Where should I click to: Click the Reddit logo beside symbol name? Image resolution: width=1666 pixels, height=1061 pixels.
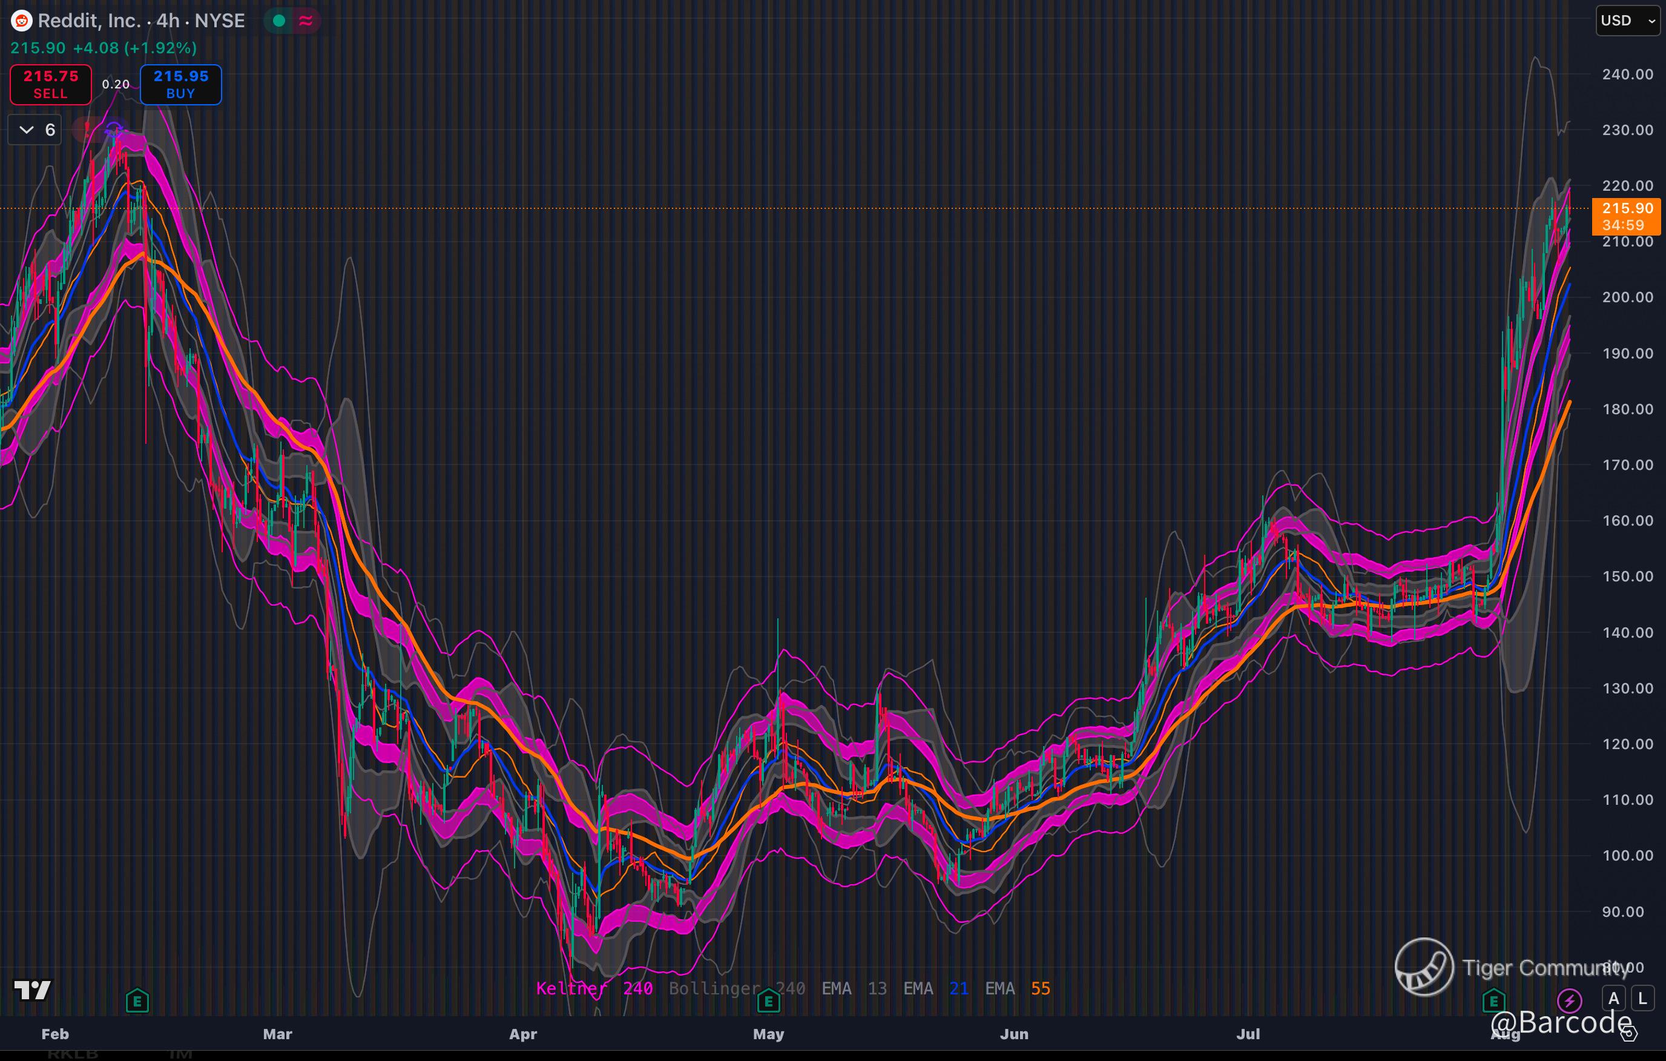pos(21,21)
